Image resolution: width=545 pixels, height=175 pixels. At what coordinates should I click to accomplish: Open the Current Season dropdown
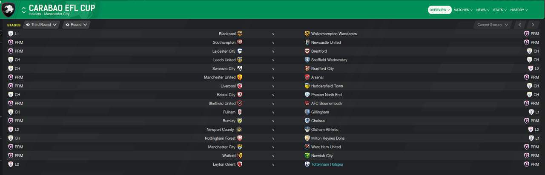(x=493, y=25)
